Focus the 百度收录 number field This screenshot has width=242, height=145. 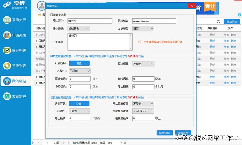[x=80, y=79]
